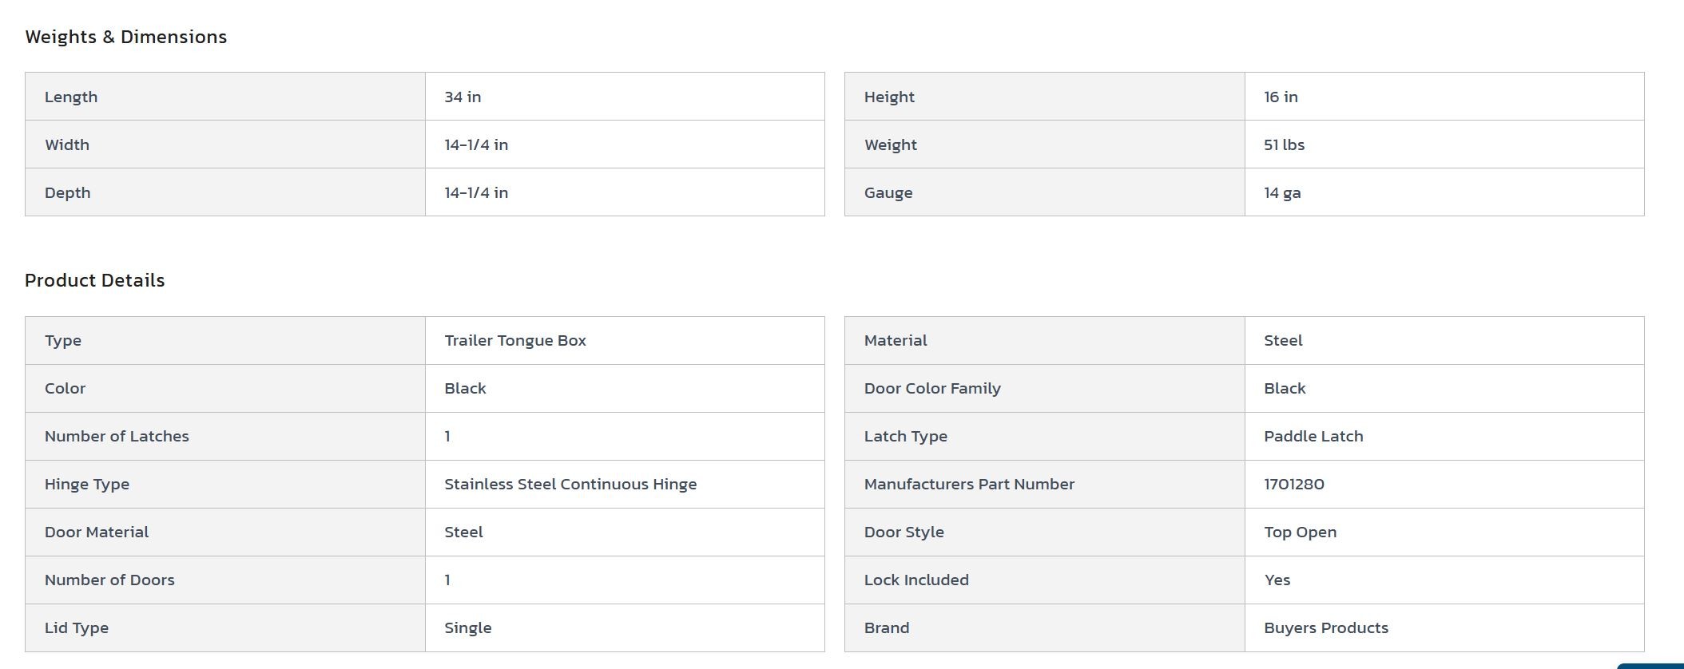Viewport: 1684px width, 669px height.
Task: Click the Color row's Black value
Action: click(465, 388)
